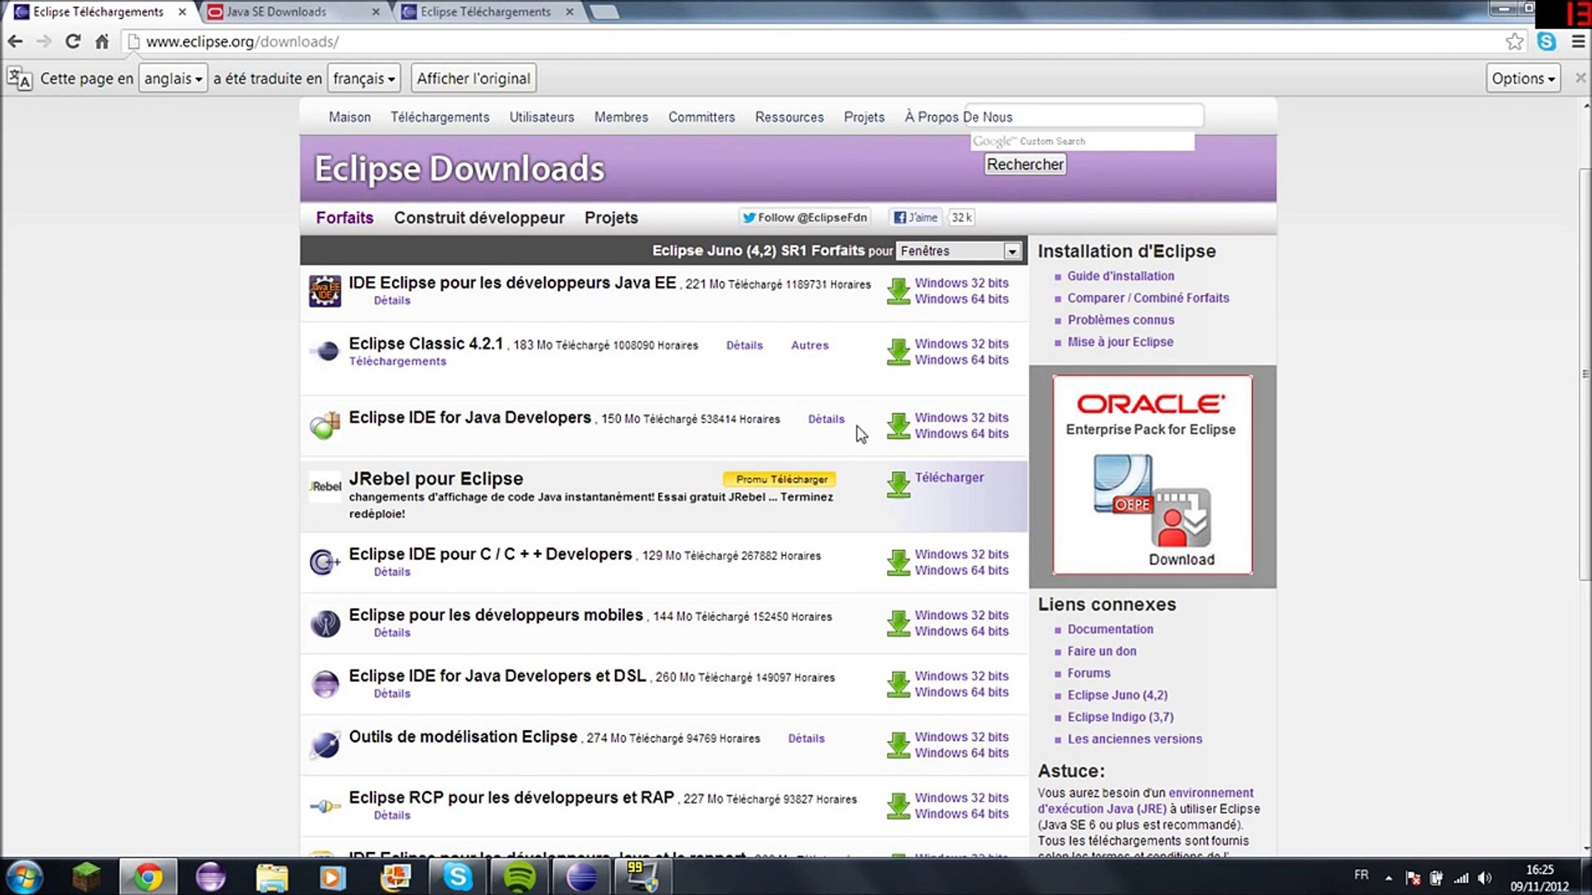Screen dimensions: 1592x895
Task: Click Télécharger link for JRebel
Action: [x=949, y=477]
